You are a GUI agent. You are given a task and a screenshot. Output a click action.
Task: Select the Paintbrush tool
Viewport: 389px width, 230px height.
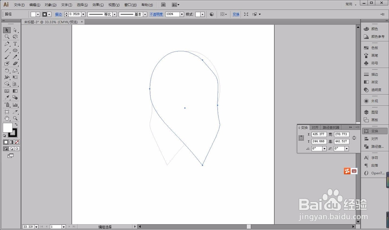(7, 57)
